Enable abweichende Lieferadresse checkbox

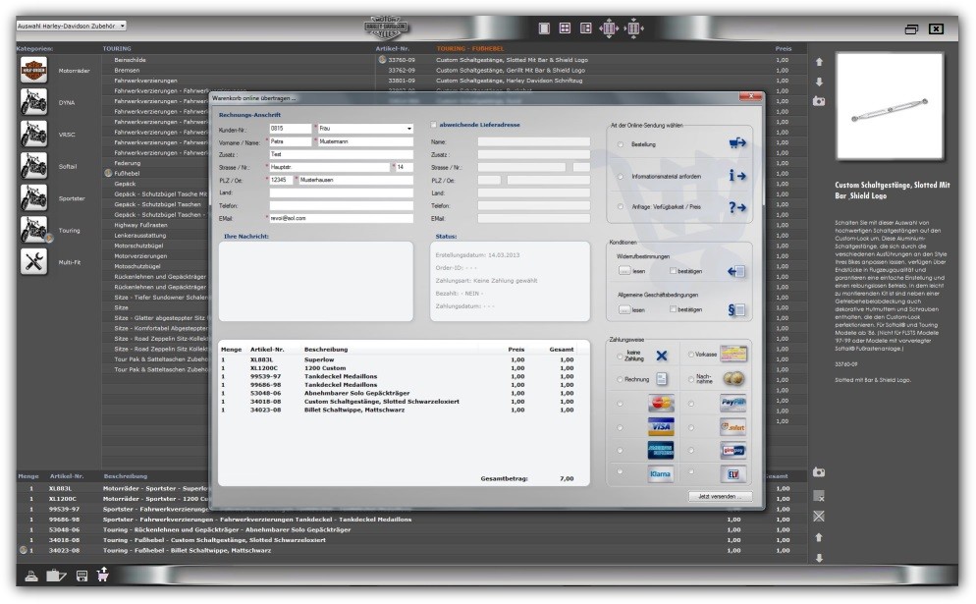pyautogui.click(x=435, y=125)
